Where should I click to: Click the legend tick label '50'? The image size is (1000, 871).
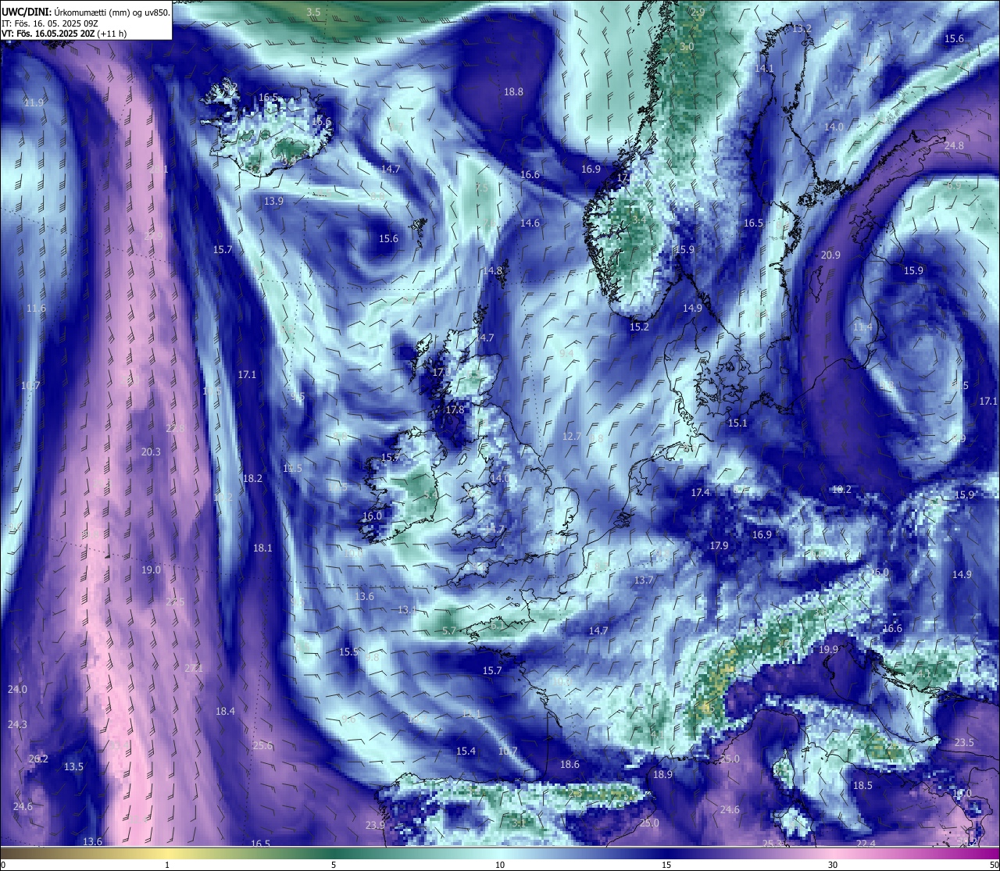click(994, 865)
